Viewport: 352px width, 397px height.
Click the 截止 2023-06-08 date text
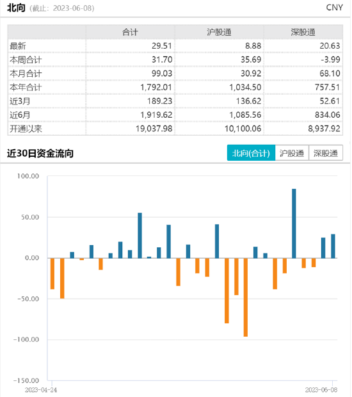pyautogui.click(x=61, y=8)
